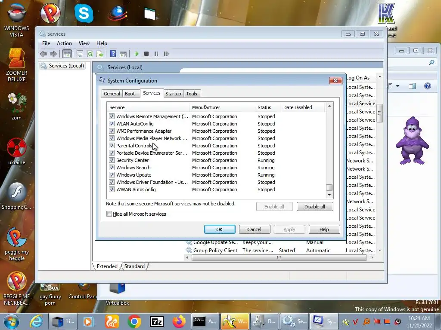Switch to the Startup tab

click(173, 93)
